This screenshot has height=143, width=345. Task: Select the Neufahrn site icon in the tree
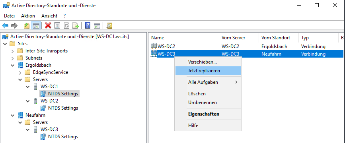20,115
